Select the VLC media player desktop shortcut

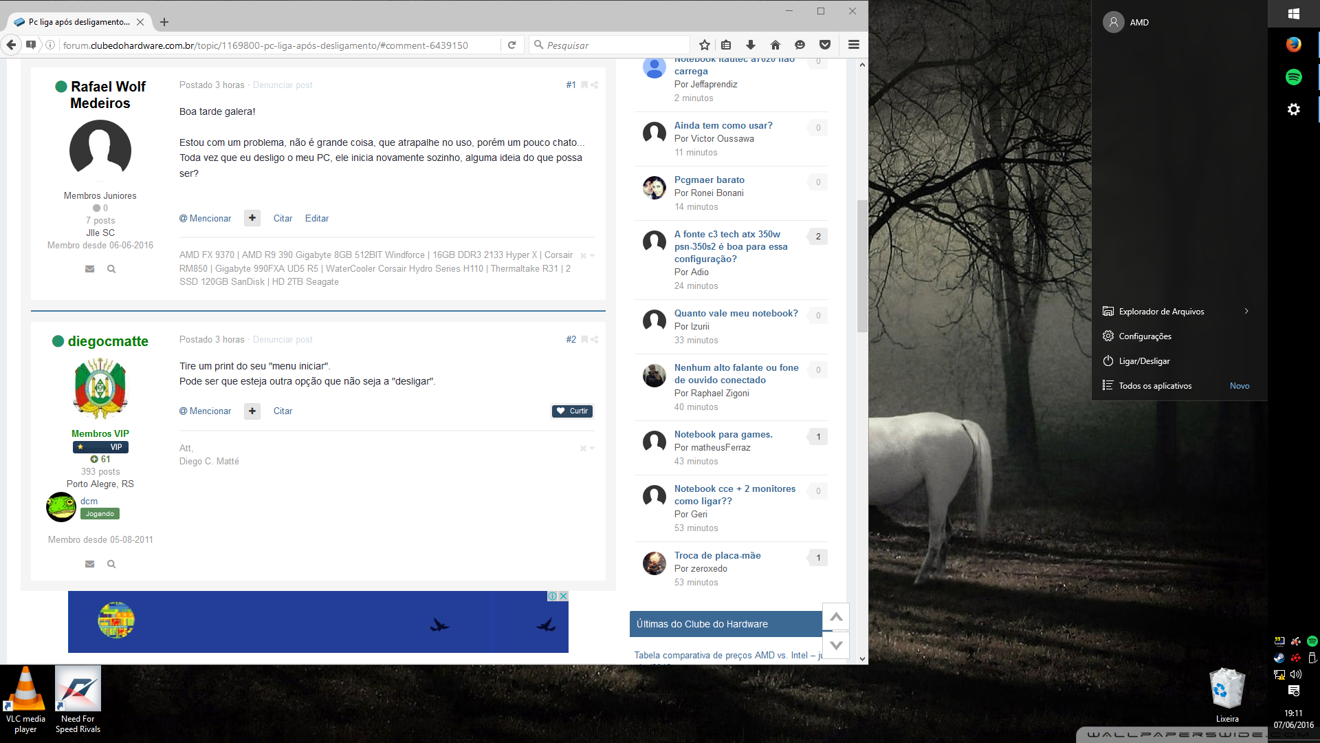pos(26,700)
